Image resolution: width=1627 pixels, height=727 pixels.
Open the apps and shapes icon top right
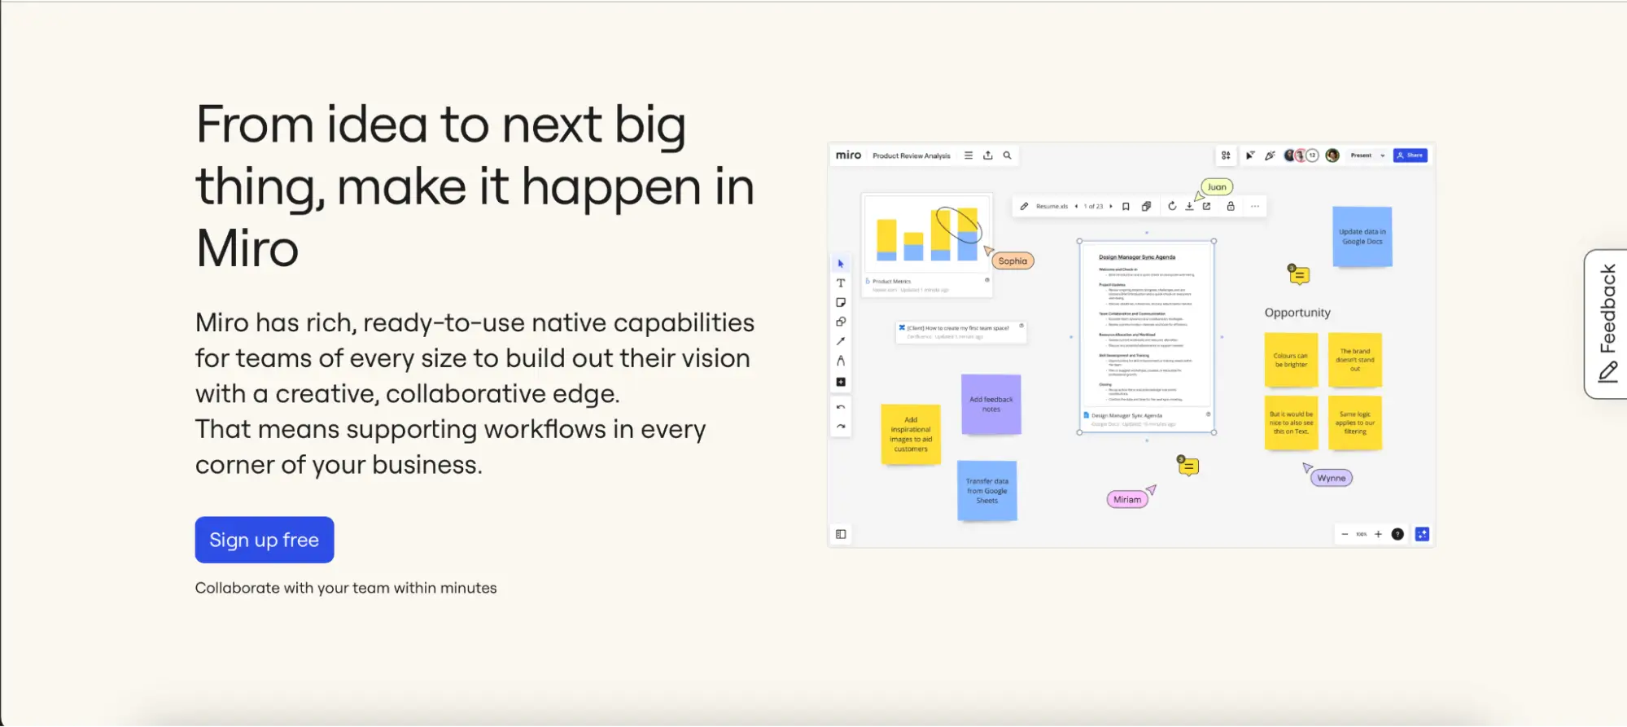click(x=1226, y=155)
